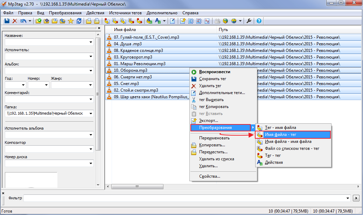Viewport: 363px width, 215px height.
Task: Click the file '08. Краденое солнце.mp3'
Action: pyautogui.click(x=138, y=51)
